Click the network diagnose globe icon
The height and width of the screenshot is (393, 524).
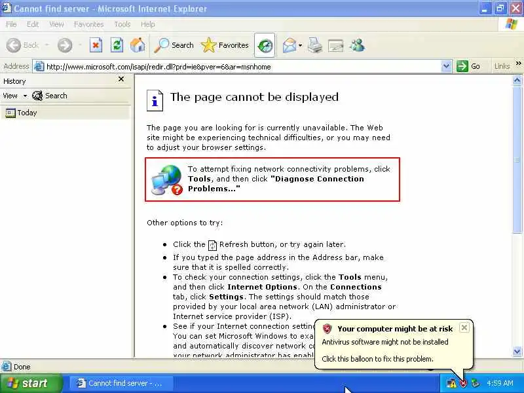(x=166, y=179)
